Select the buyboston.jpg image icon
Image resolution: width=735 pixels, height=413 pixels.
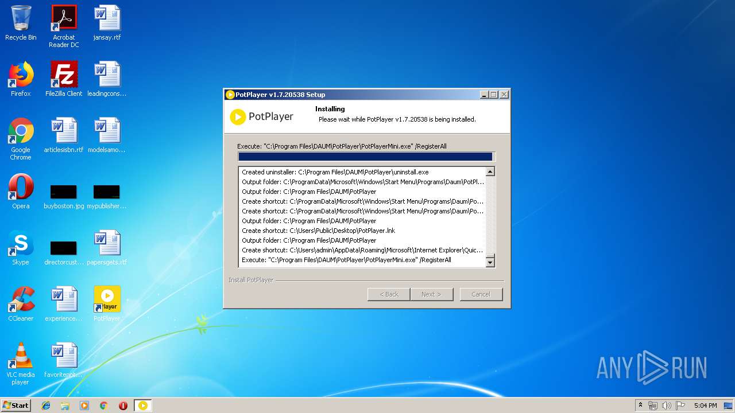(x=64, y=196)
